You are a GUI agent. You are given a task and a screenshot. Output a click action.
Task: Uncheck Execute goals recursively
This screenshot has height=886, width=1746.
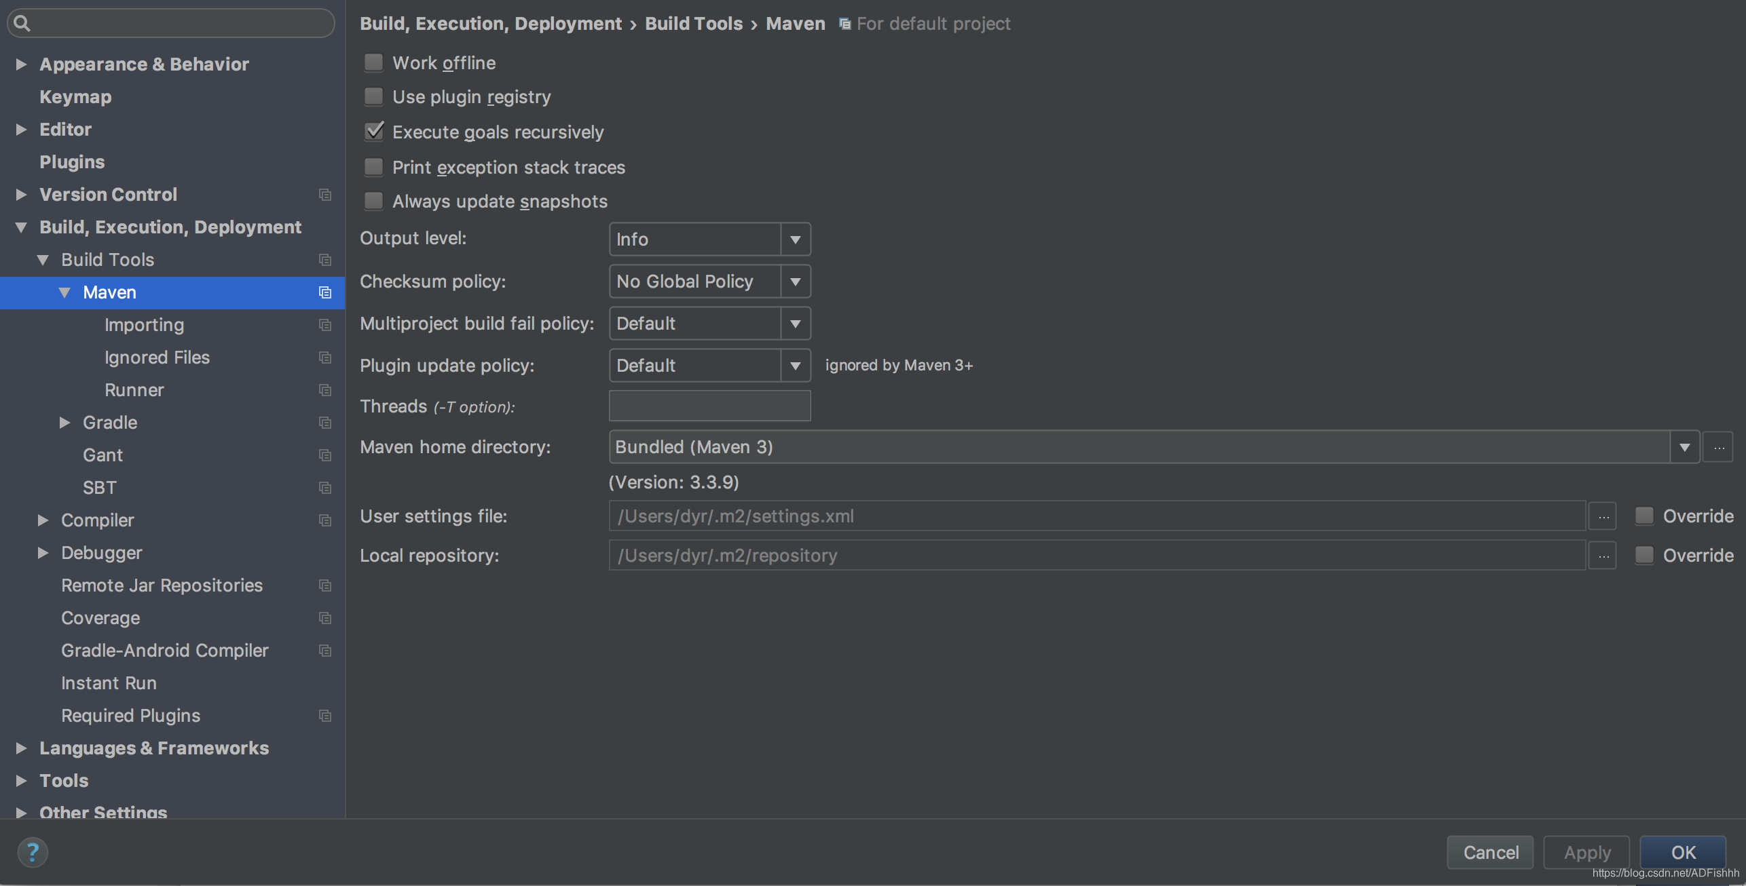coord(373,131)
